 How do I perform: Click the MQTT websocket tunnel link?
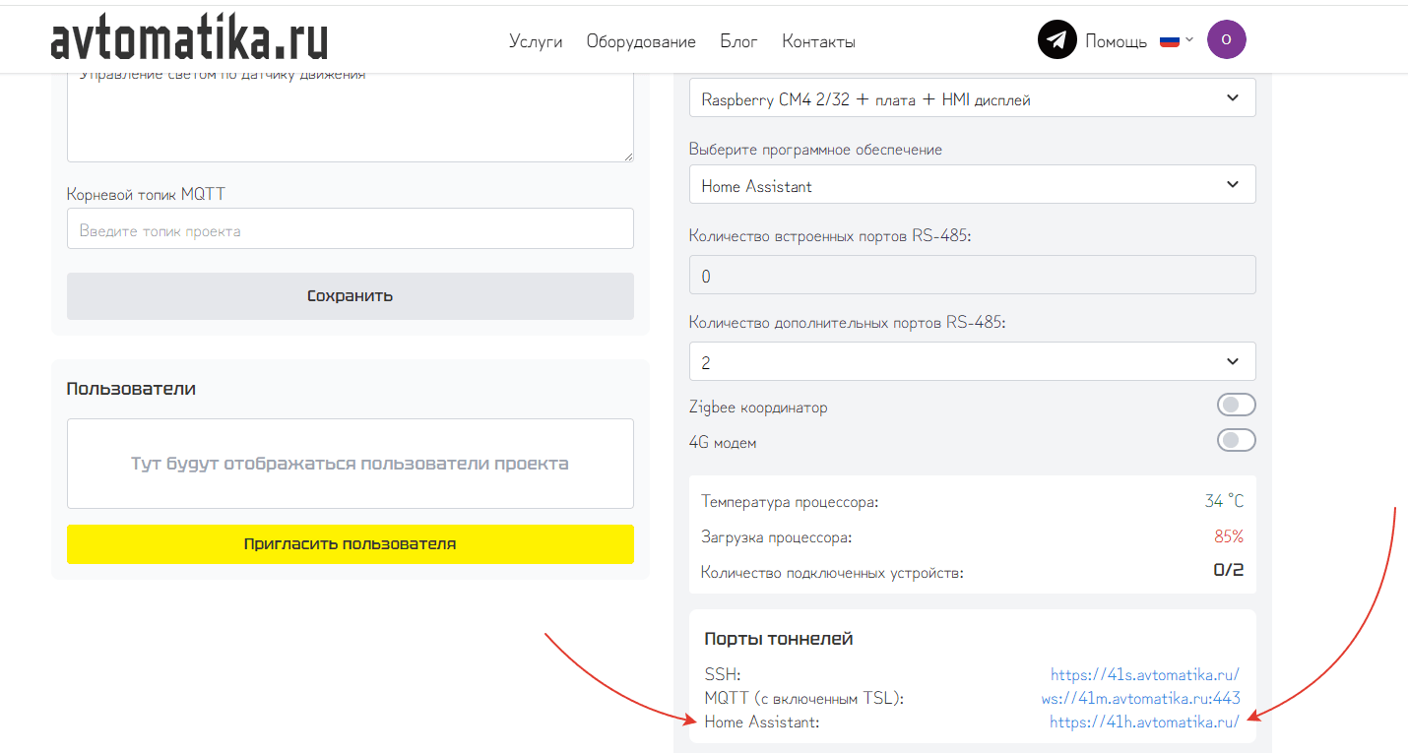pos(1140,699)
